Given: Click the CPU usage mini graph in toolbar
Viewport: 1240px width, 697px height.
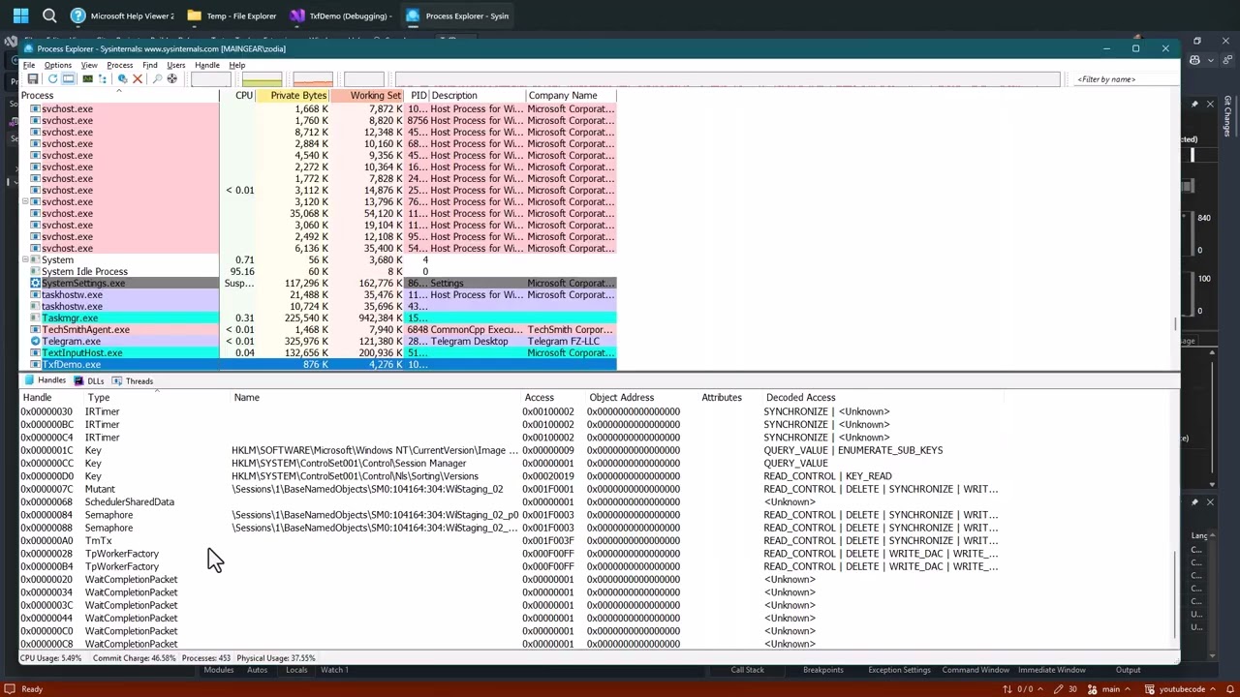Looking at the screenshot, I should pyautogui.click(x=211, y=79).
